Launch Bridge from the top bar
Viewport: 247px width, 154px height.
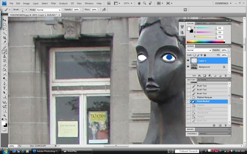(109, 3)
